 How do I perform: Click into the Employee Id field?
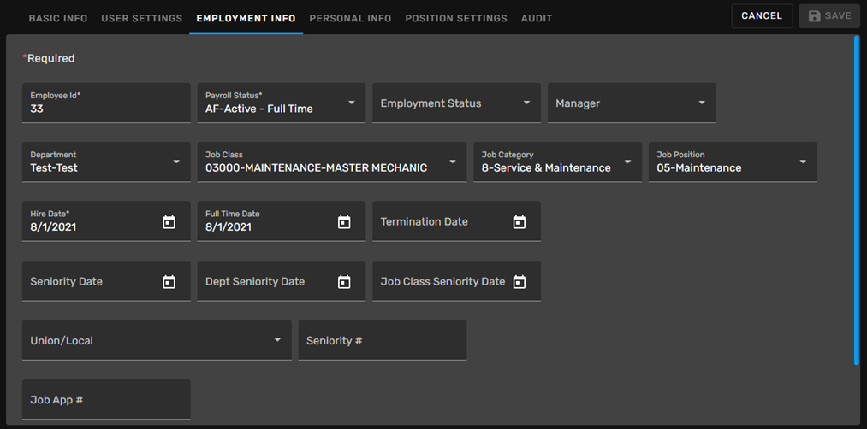[x=106, y=103]
